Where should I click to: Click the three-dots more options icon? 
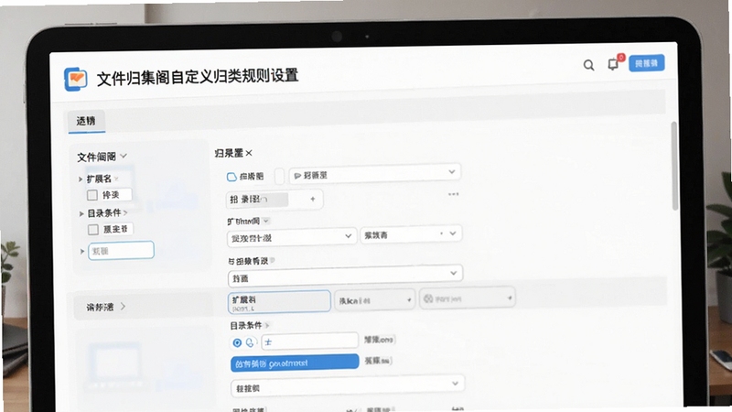point(453,194)
